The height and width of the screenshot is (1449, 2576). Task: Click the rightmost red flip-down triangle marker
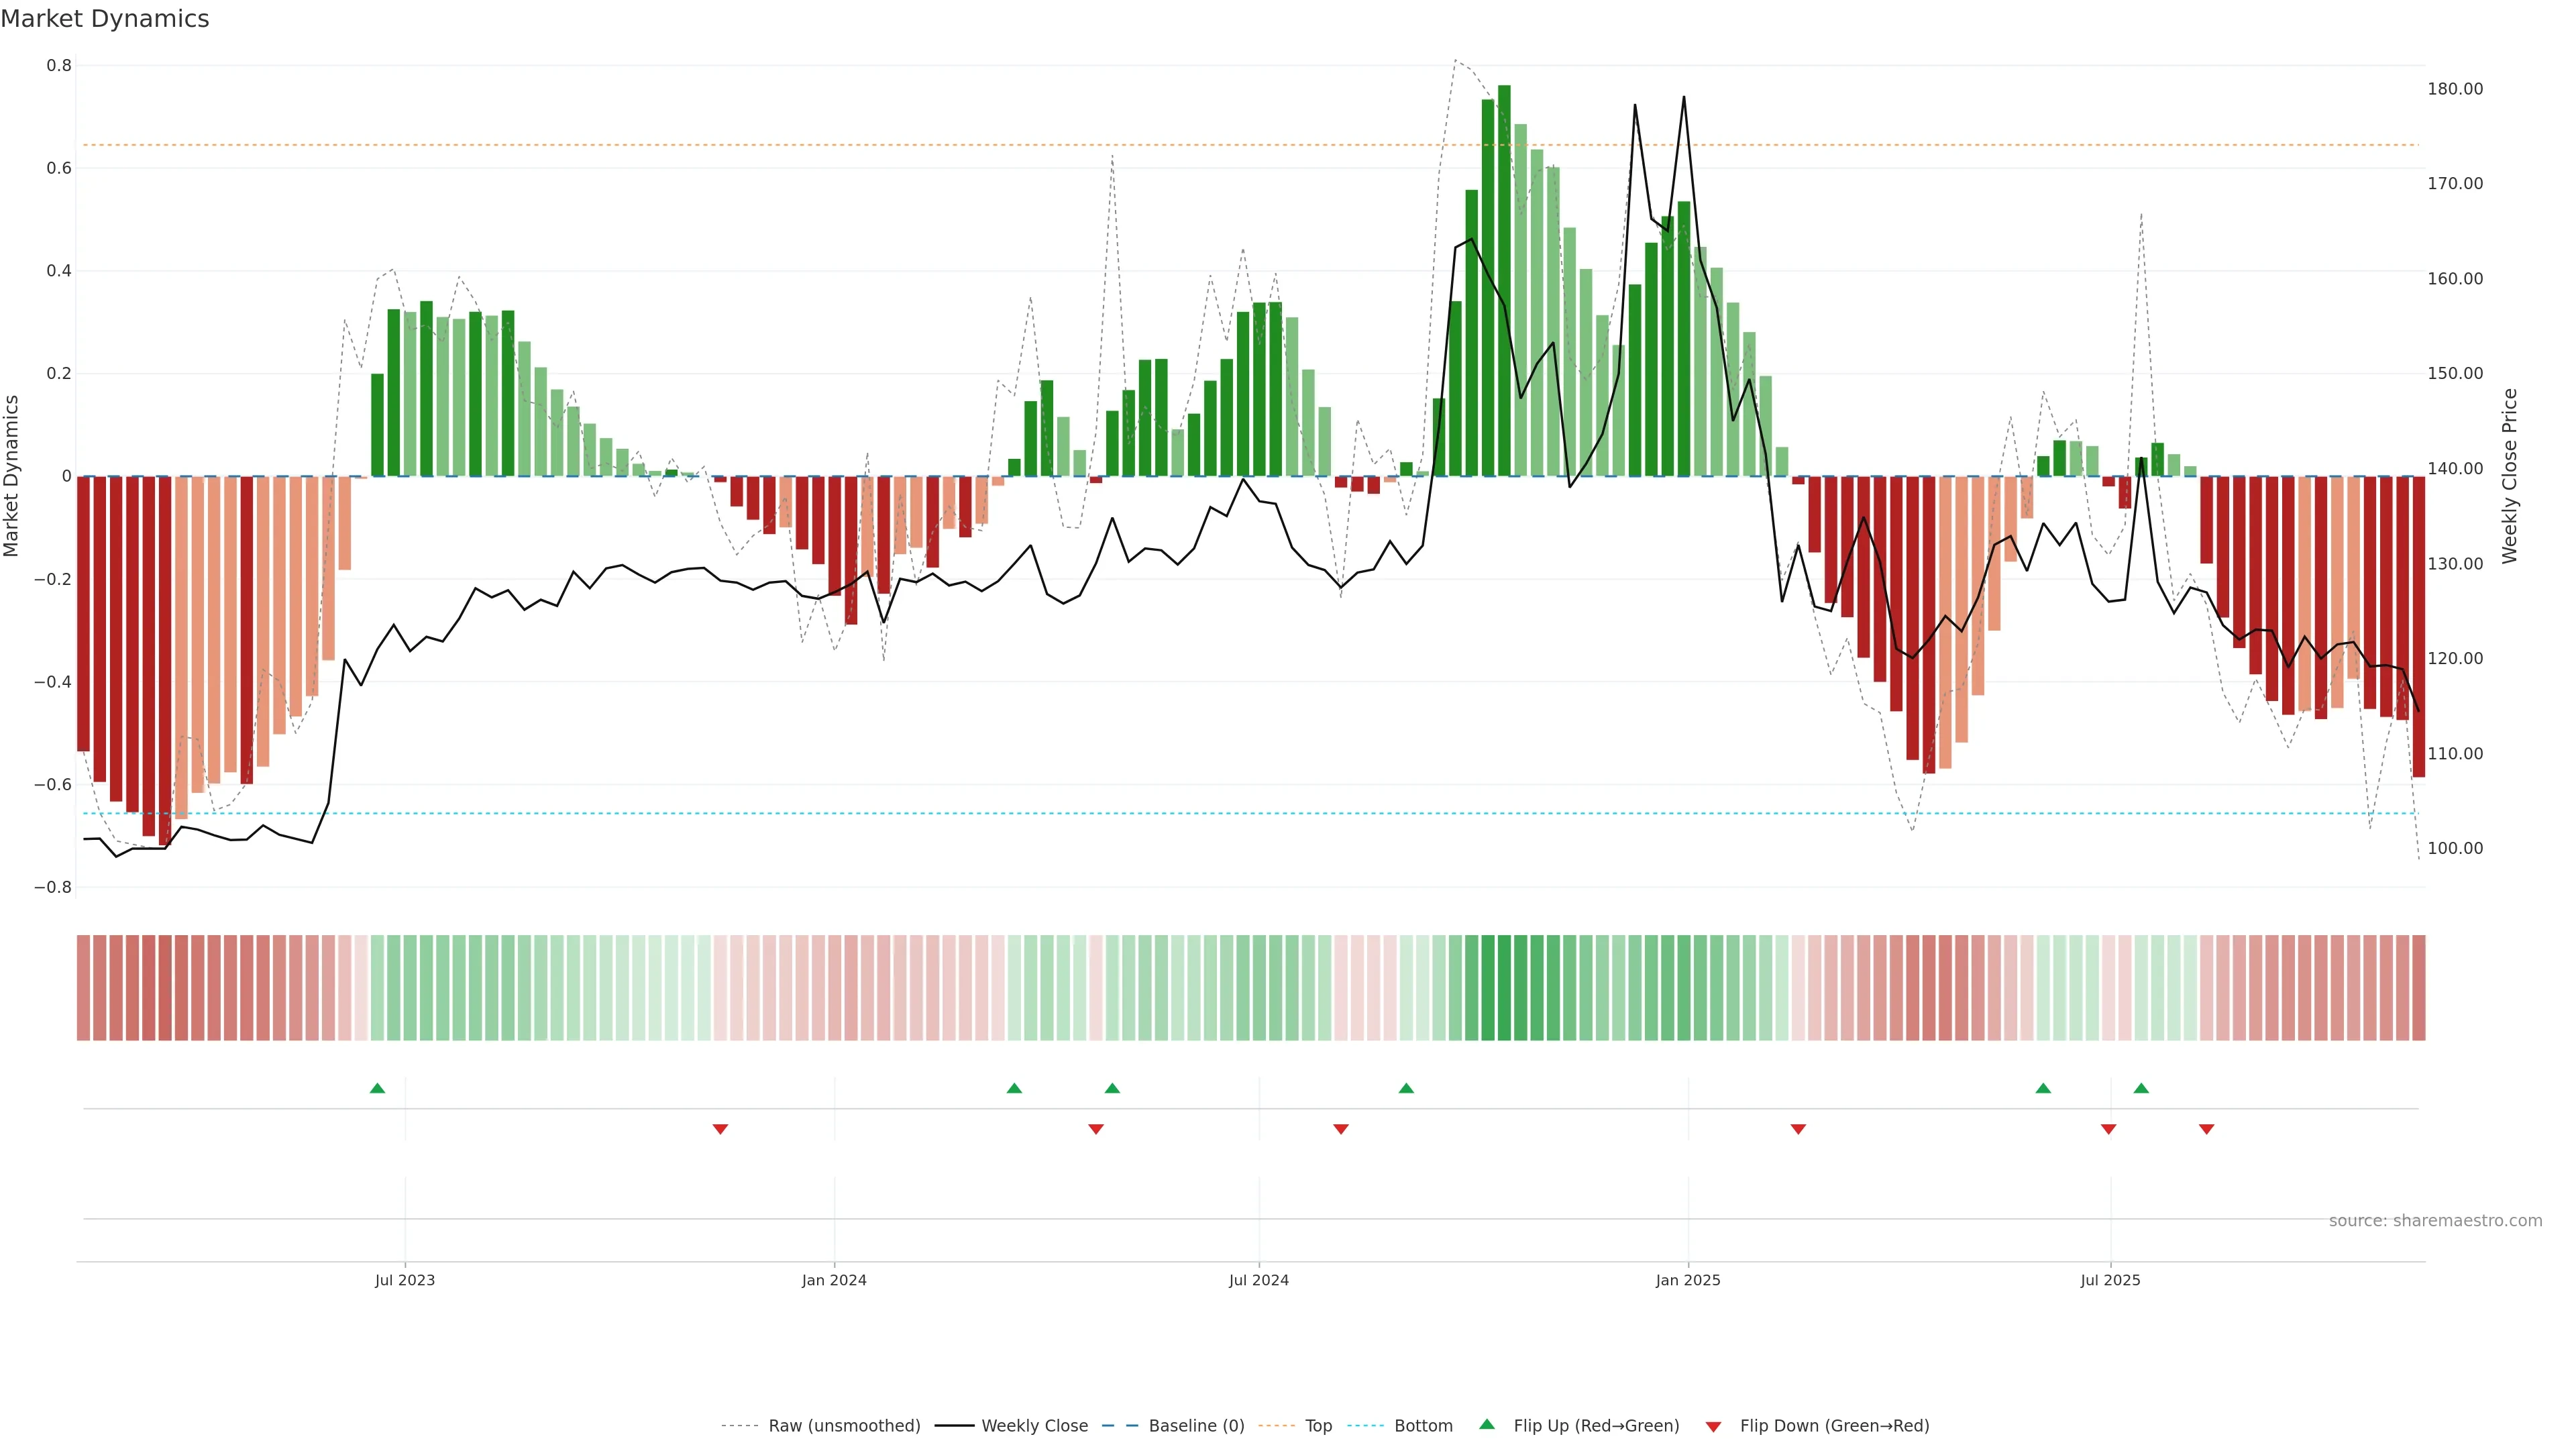[x=2207, y=1129]
